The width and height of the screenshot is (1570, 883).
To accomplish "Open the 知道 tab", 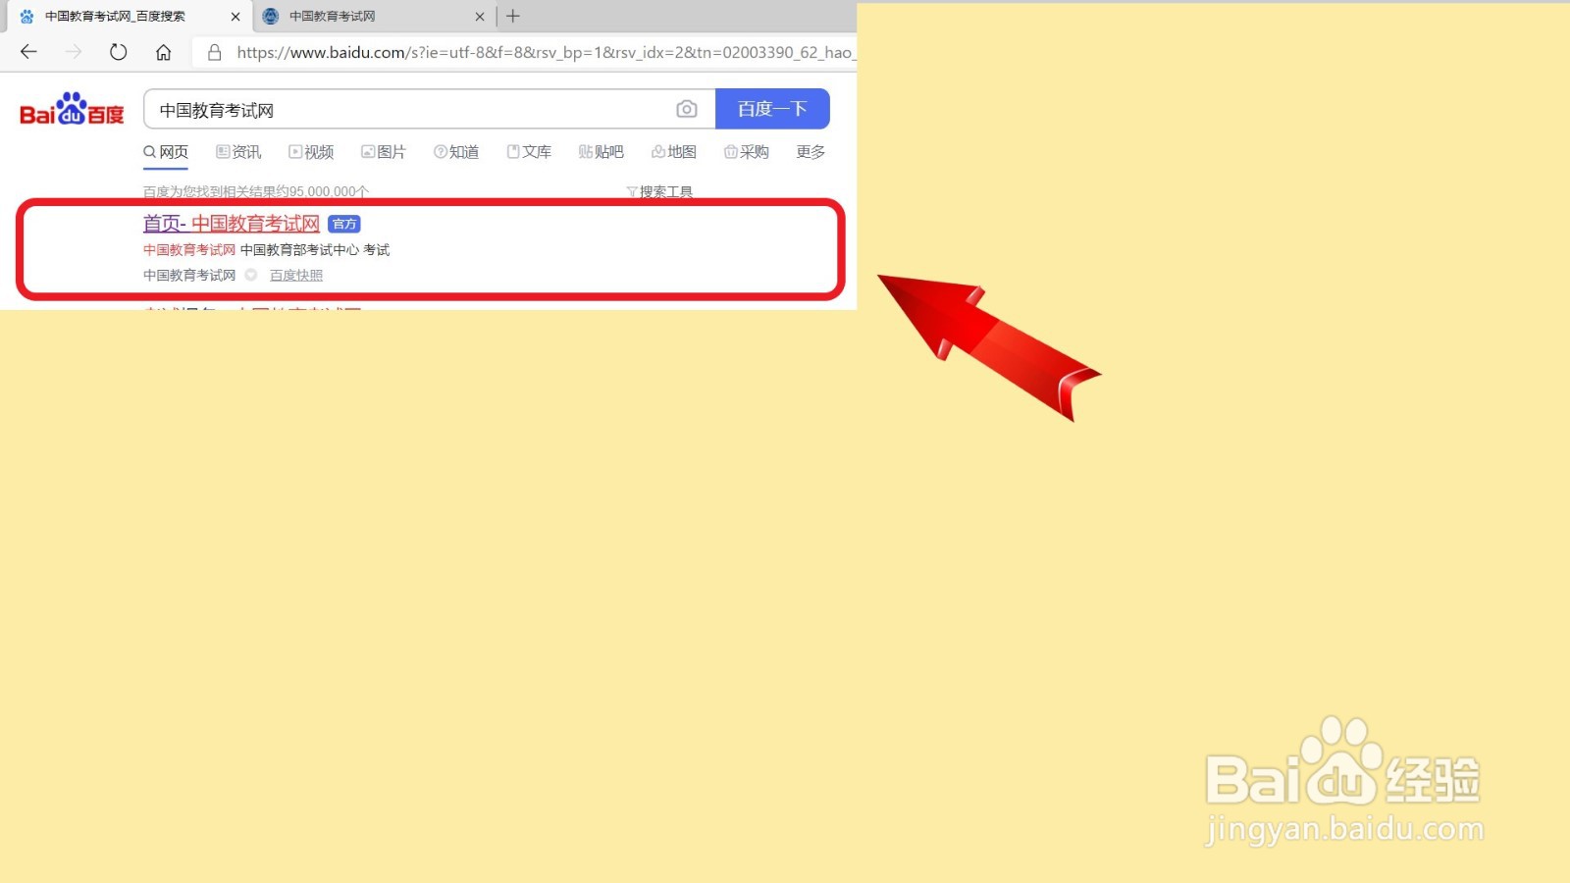I will [x=456, y=152].
